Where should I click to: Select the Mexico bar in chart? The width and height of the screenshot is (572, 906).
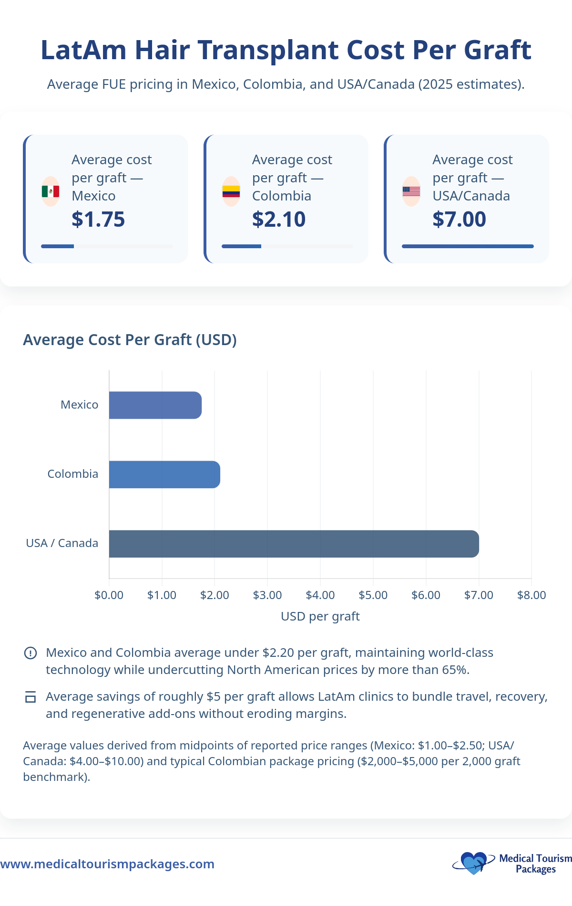pyautogui.click(x=155, y=405)
